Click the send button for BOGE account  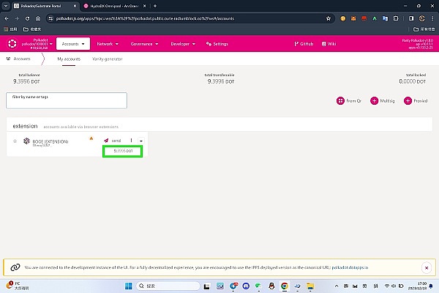click(x=112, y=141)
